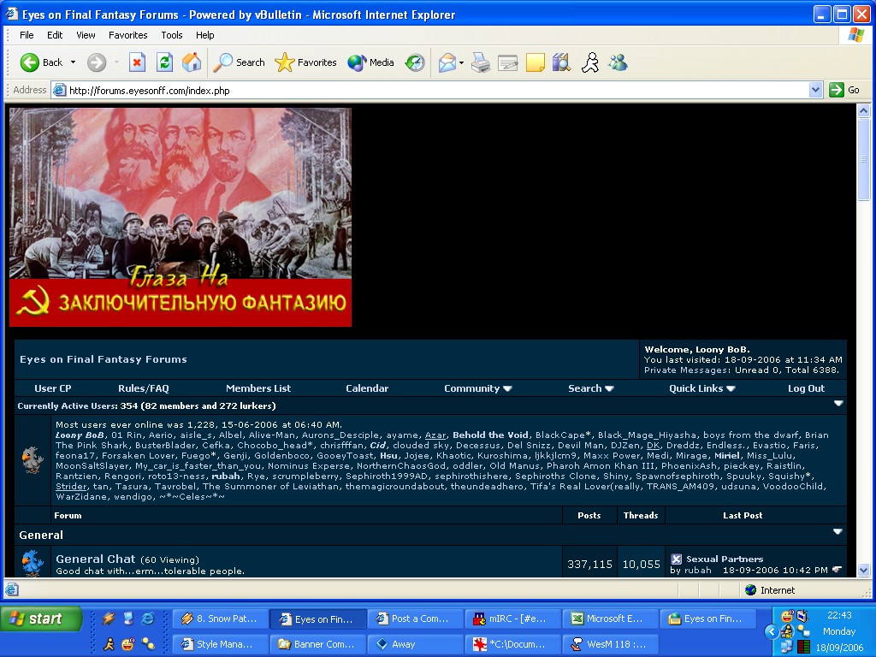Click the page scrollbar up arrow
876x657 pixels.
tap(864, 110)
